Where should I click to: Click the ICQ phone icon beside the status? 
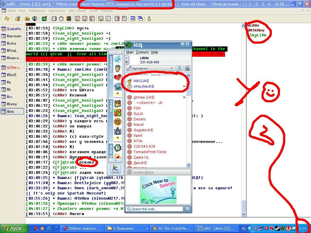187,68
